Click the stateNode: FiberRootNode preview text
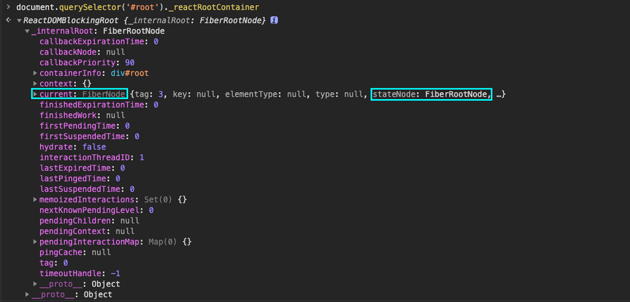Viewport: 630px width, 302px height. (431, 94)
